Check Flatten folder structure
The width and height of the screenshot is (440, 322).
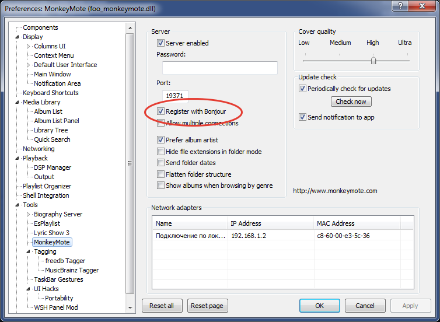click(x=160, y=174)
